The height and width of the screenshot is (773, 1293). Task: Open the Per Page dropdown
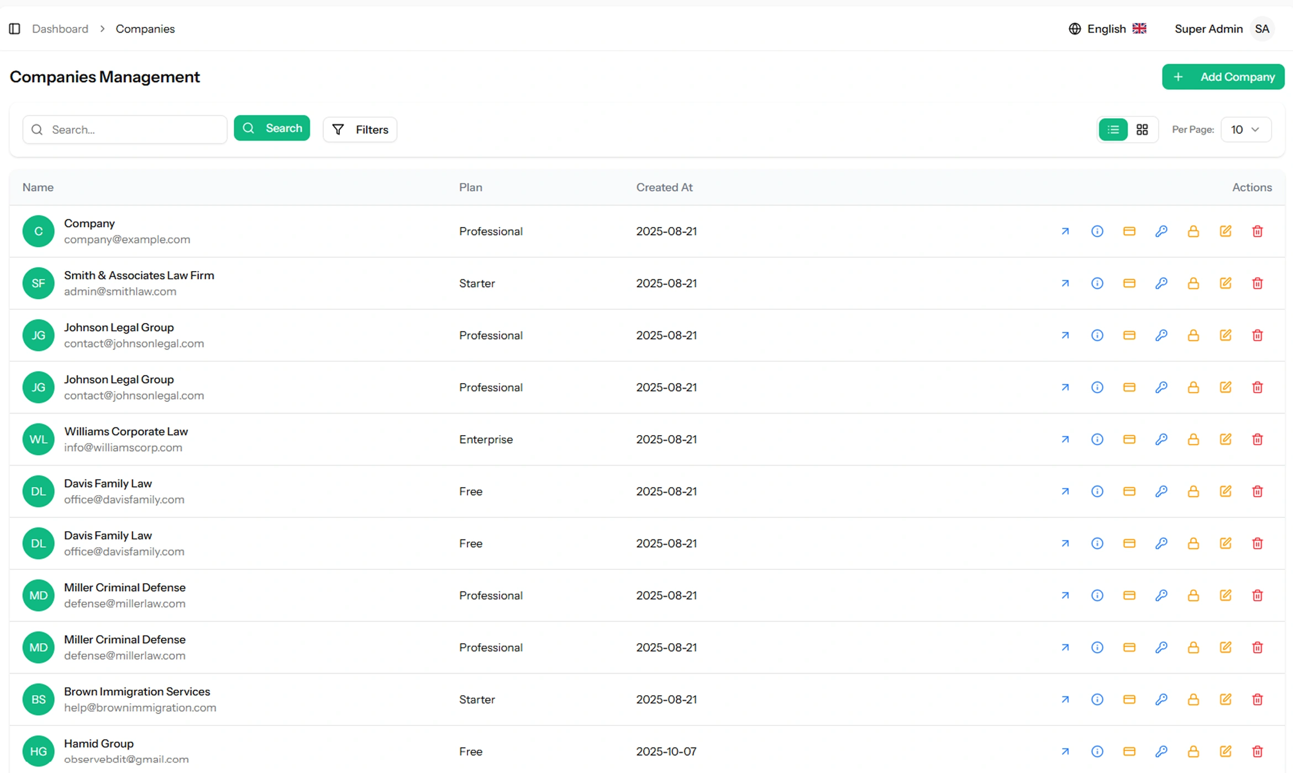click(x=1245, y=130)
